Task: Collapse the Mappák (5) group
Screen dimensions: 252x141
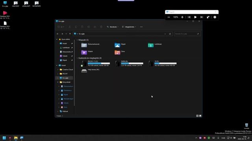Action: 77,40
